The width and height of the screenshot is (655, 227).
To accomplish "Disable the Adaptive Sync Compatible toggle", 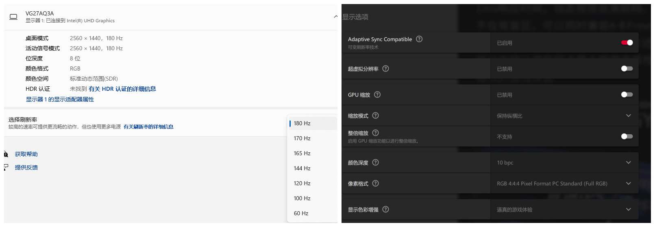I will point(627,43).
